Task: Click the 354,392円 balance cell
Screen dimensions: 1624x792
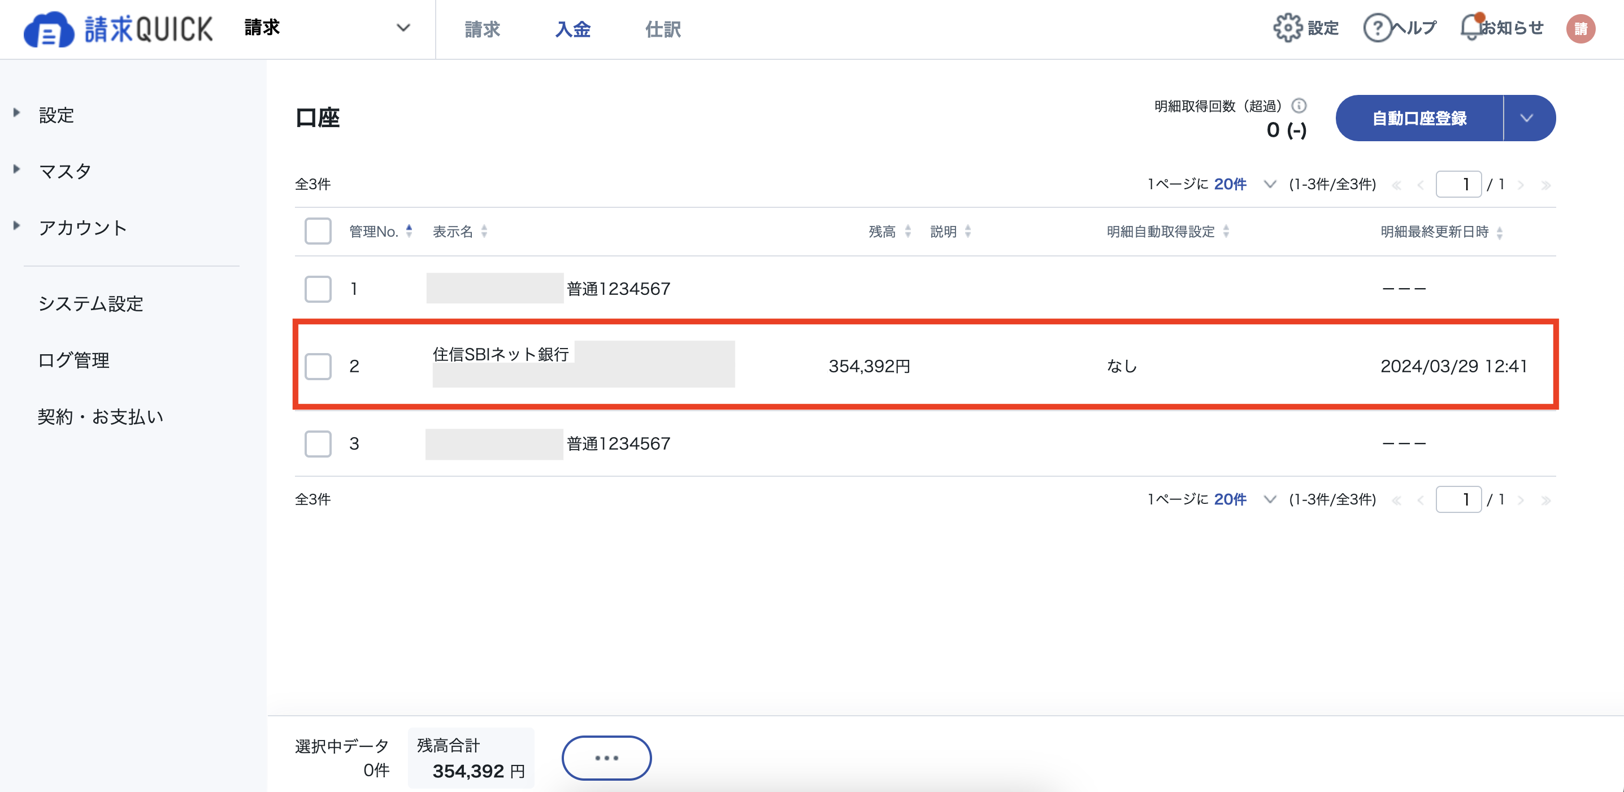Action: 870,366
